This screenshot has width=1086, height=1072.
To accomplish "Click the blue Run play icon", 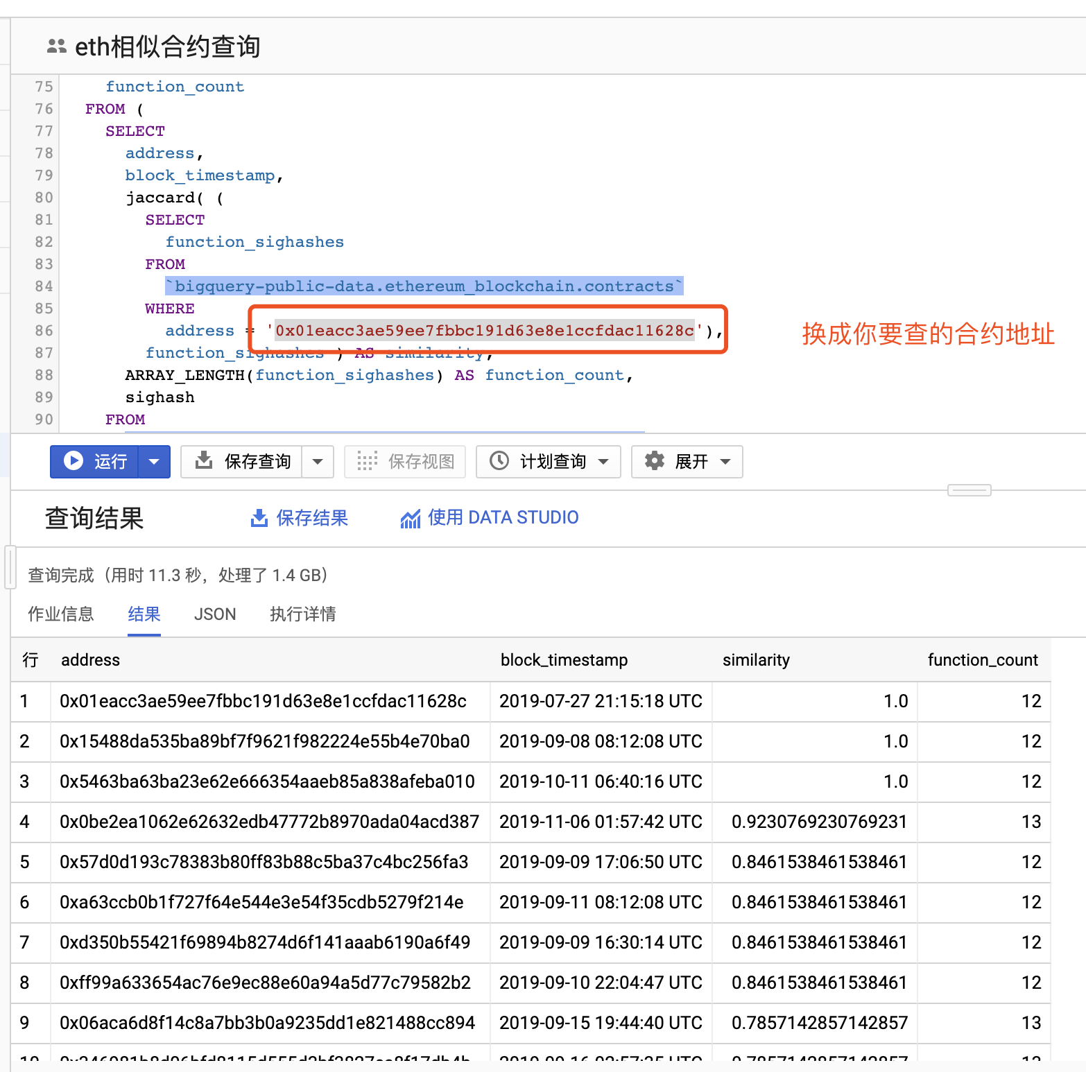I will click(x=74, y=461).
